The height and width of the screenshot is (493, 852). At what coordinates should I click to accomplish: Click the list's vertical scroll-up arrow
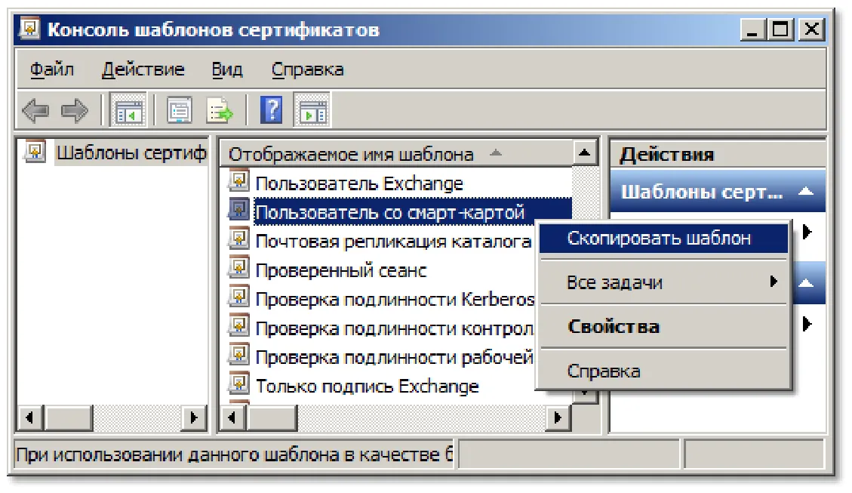(585, 153)
